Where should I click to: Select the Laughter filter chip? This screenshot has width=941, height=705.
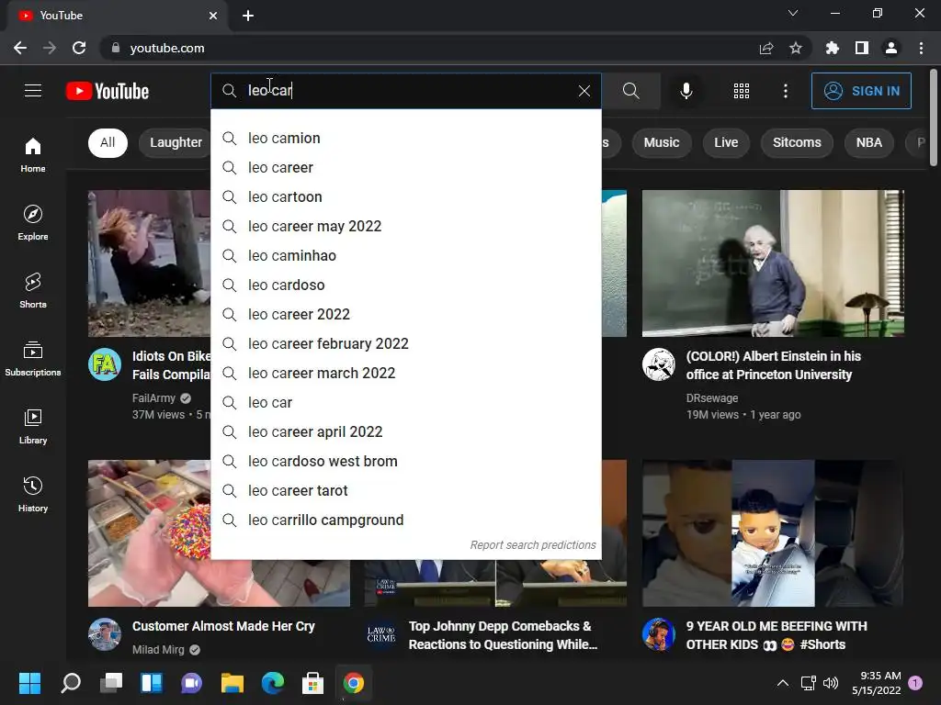[176, 142]
